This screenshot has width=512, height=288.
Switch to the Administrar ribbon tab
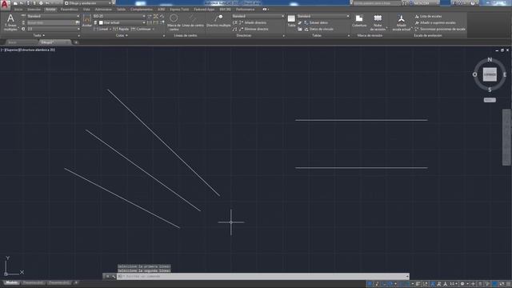coord(103,10)
